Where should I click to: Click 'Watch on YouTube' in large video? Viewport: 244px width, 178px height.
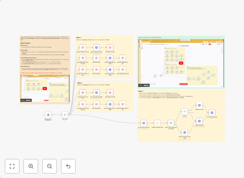(x=144, y=85)
